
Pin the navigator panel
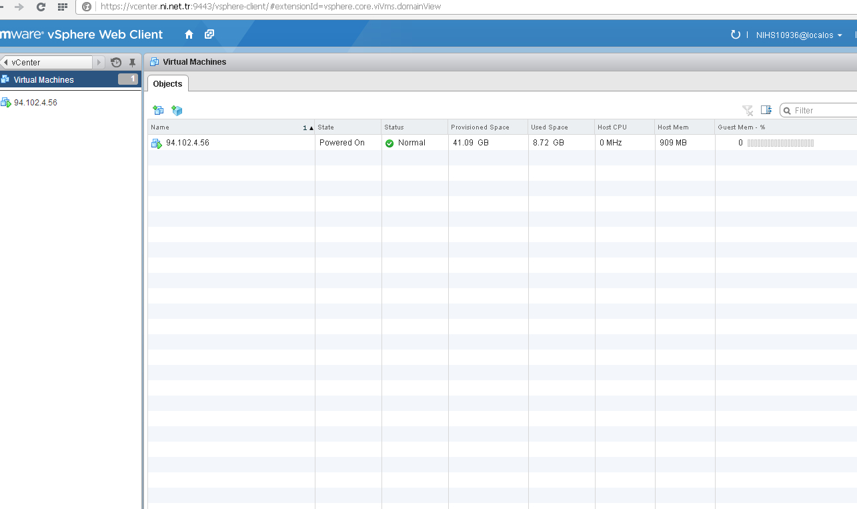(132, 62)
